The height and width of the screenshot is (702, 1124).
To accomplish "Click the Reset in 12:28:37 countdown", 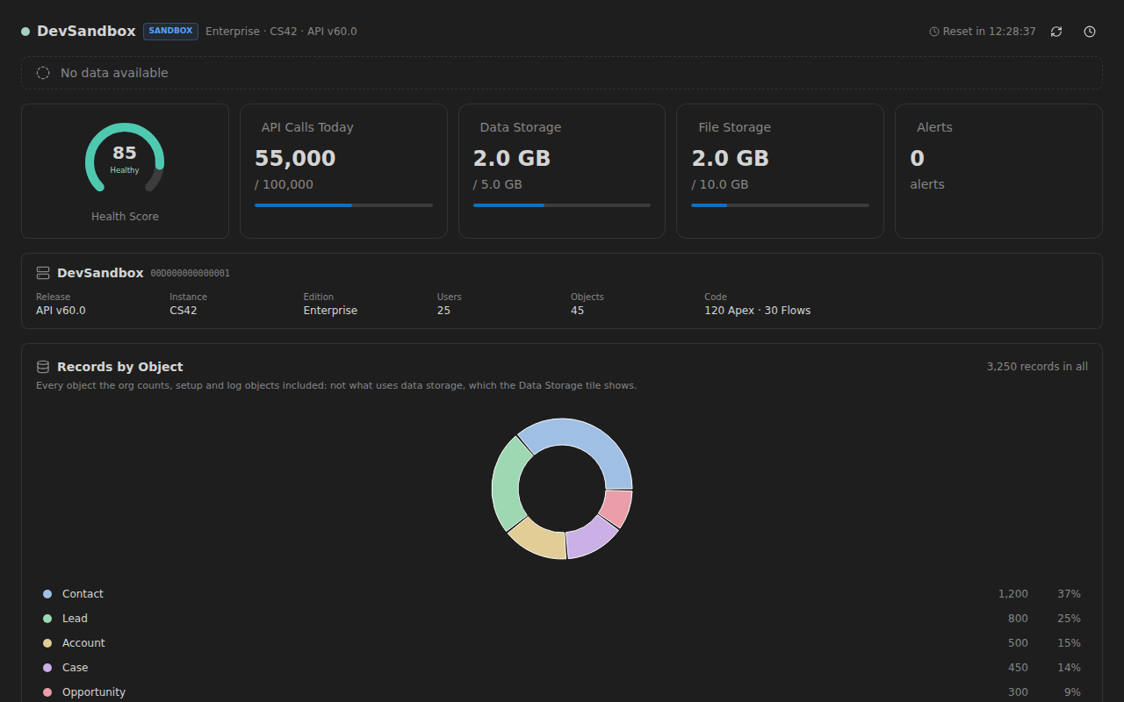I will 983,32.
